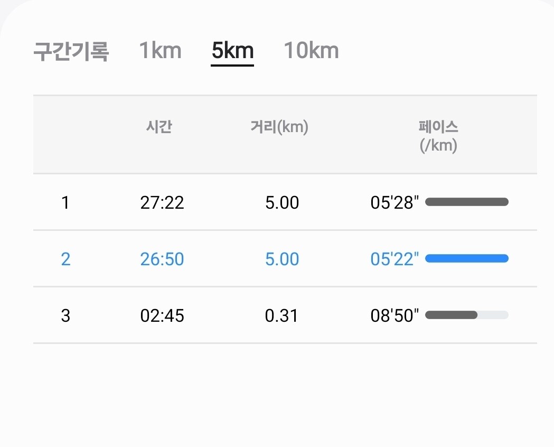Tap the 05'28" pace value
554x447 pixels.
click(x=395, y=202)
